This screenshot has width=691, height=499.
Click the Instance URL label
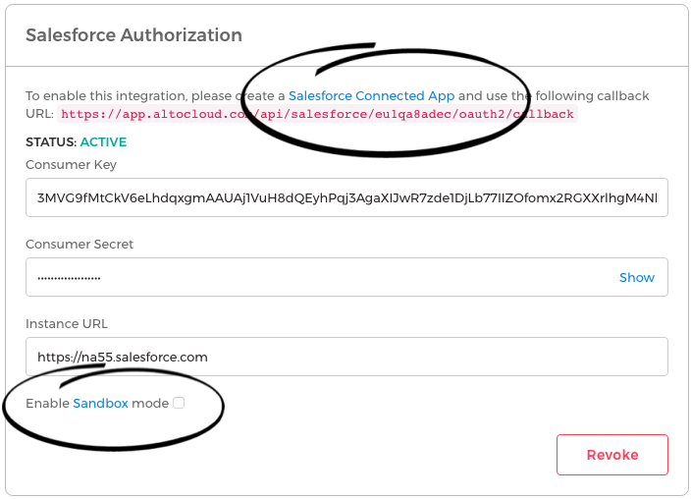[67, 323]
